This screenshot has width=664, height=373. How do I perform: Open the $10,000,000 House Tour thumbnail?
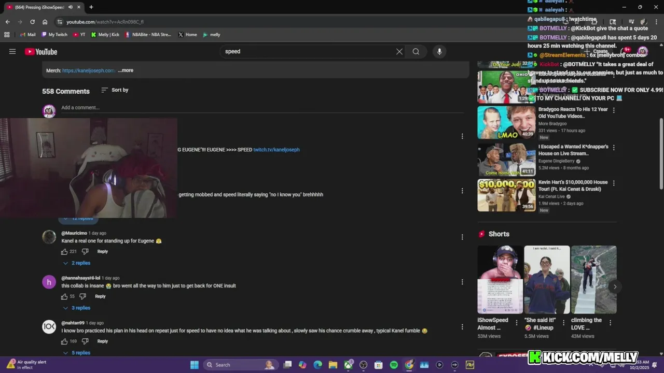coord(506,195)
